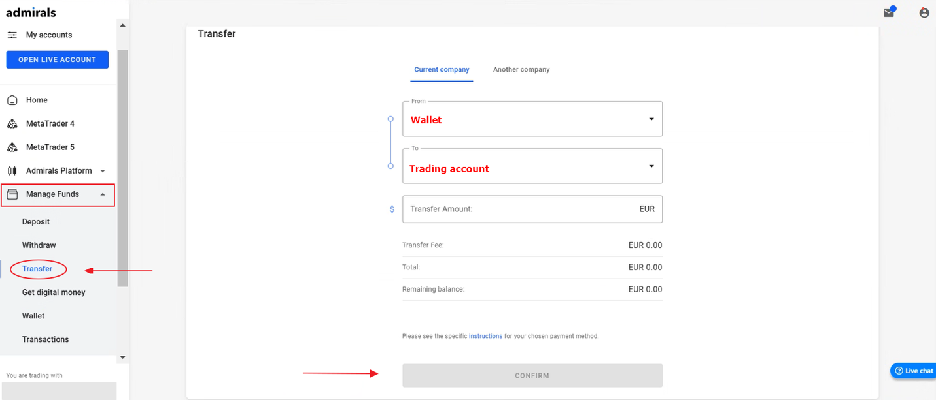Image resolution: width=936 pixels, height=400 pixels.
Task: Open the Deposit submenu item
Action: point(36,222)
